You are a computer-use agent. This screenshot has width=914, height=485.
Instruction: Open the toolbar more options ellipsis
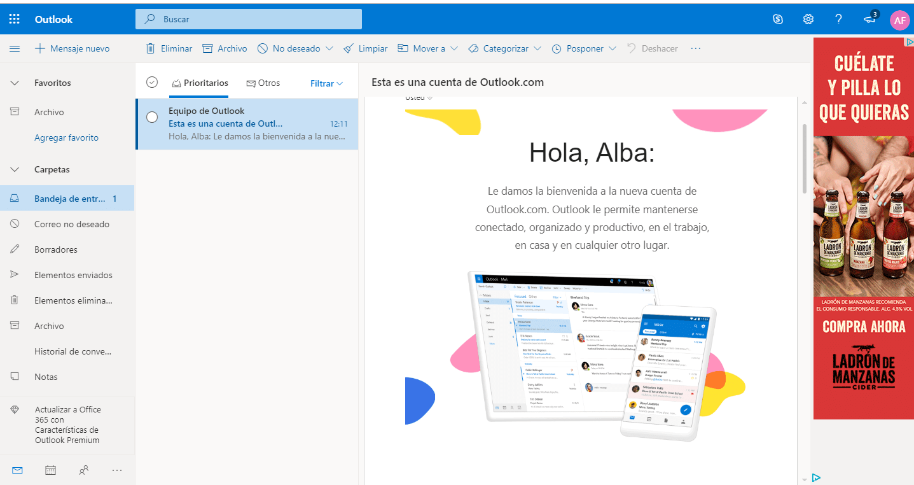click(695, 48)
